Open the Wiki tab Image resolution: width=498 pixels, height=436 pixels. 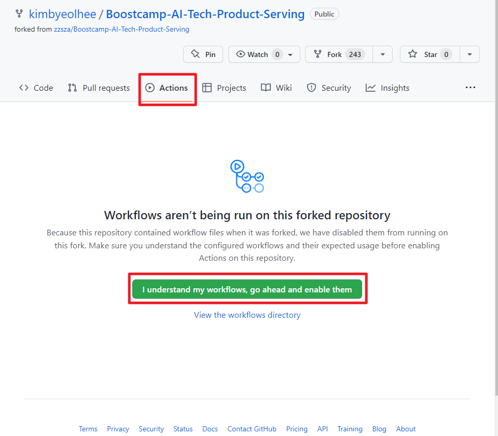pyautogui.click(x=276, y=88)
